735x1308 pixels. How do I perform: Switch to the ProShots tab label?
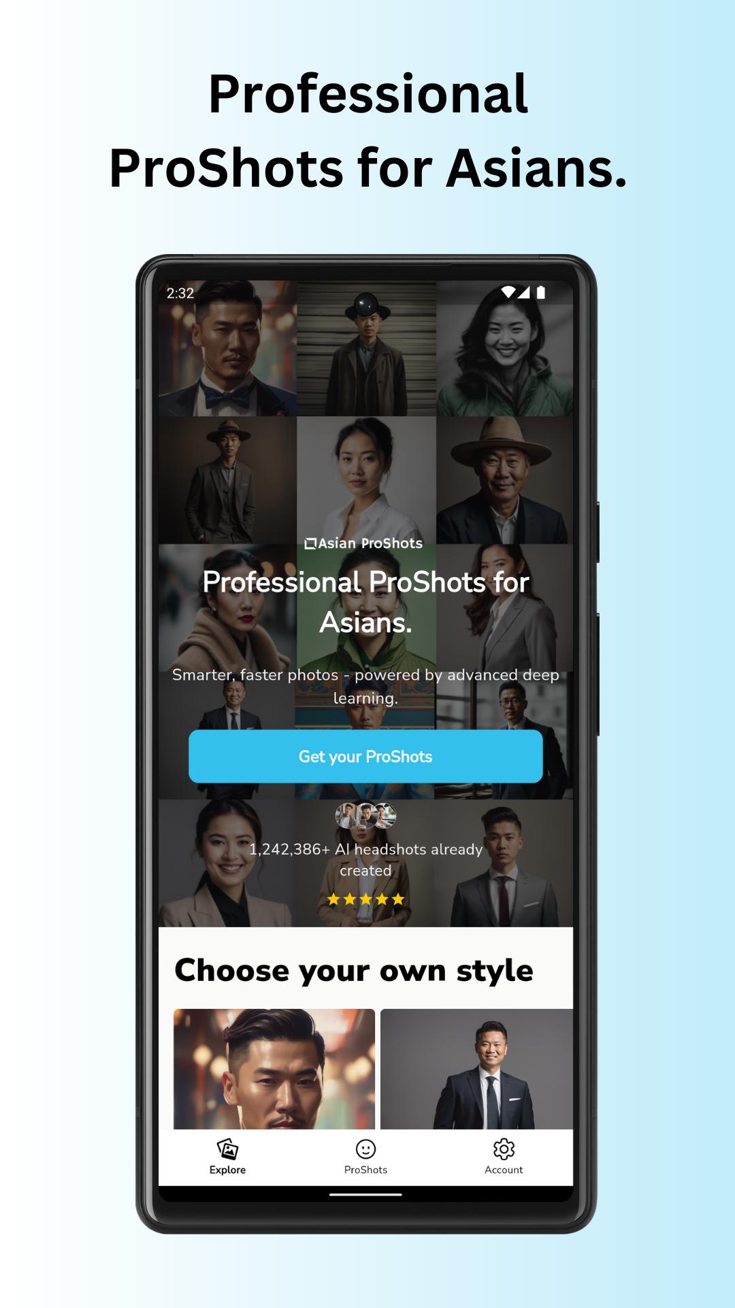pos(365,1170)
